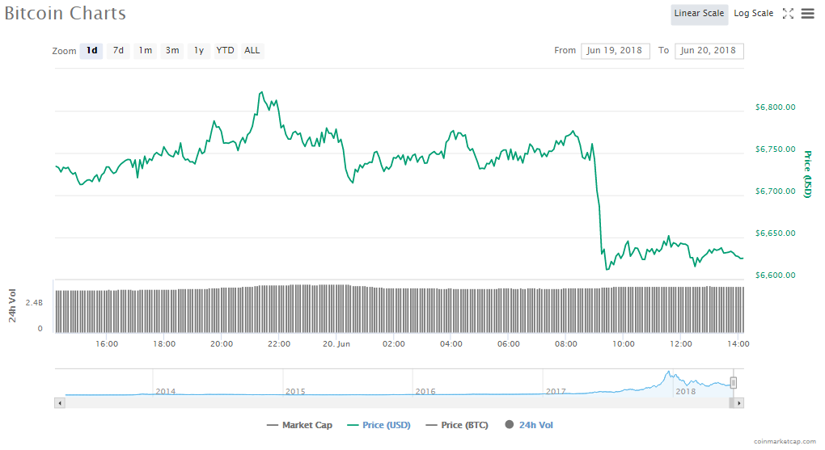Edit the From date field

pyautogui.click(x=615, y=51)
